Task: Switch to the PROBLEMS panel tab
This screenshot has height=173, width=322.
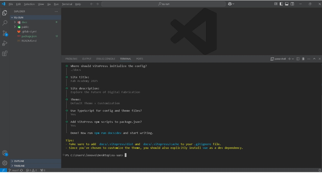Action: [x=71, y=59]
